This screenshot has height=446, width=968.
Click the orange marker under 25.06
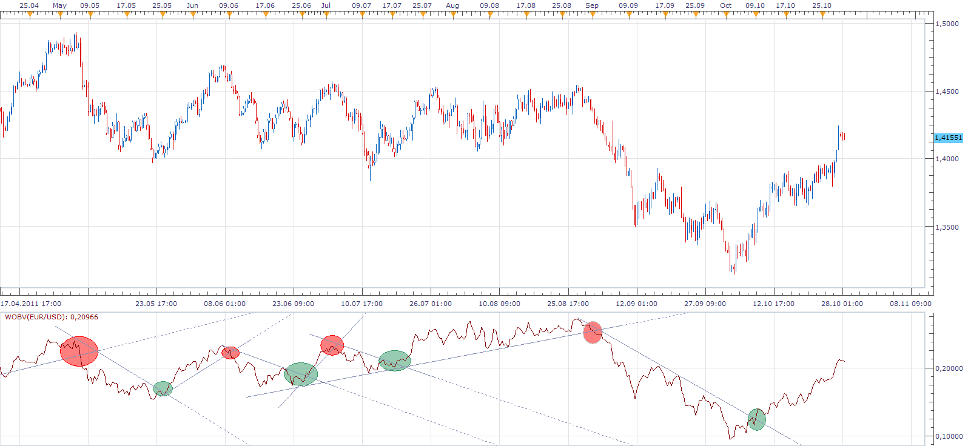point(301,15)
